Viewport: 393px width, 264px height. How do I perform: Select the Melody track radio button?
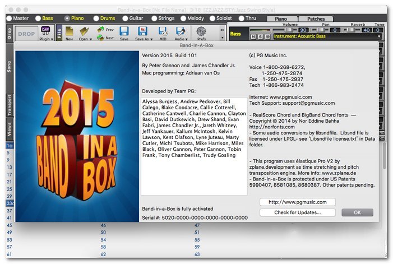(183, 18)
